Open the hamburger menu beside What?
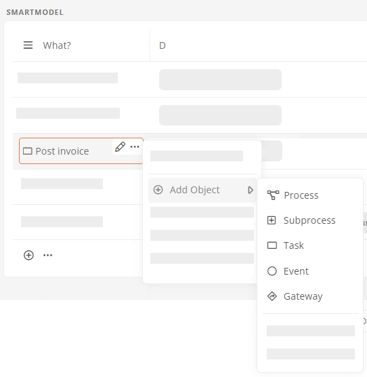Viewport: 367px width, 377px height. [28, 45]
